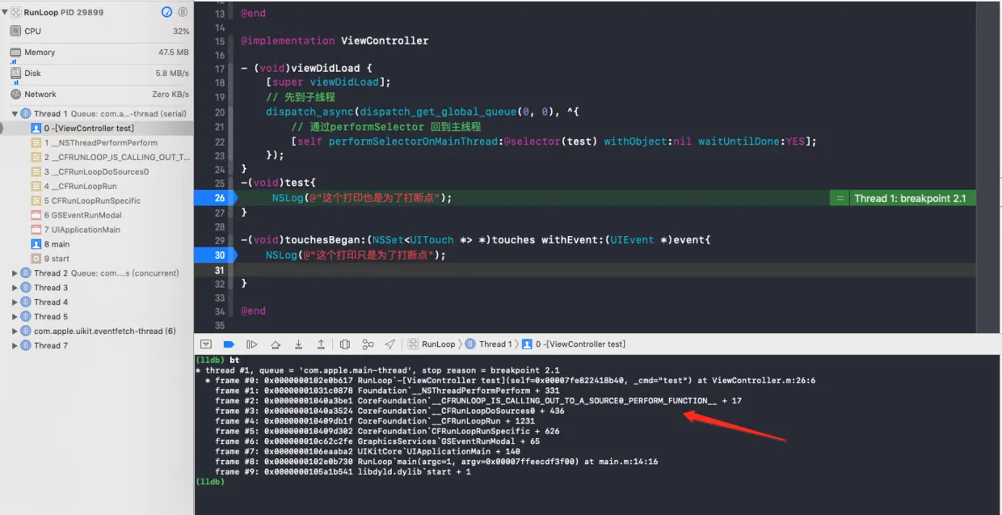This screenshot has height=515, width=1002.
Task: Expand the com.apple.uikit.eventfetch-thread entry
Action: point(15,331)
